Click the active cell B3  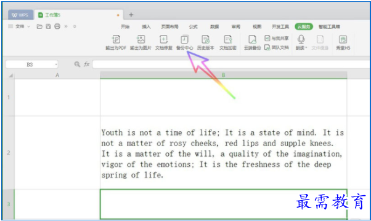tap(223, 204)
